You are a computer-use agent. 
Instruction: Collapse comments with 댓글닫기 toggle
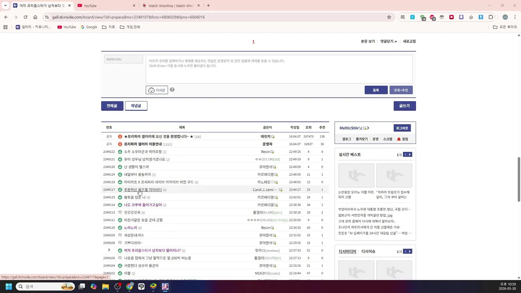[x=388, y=42]
